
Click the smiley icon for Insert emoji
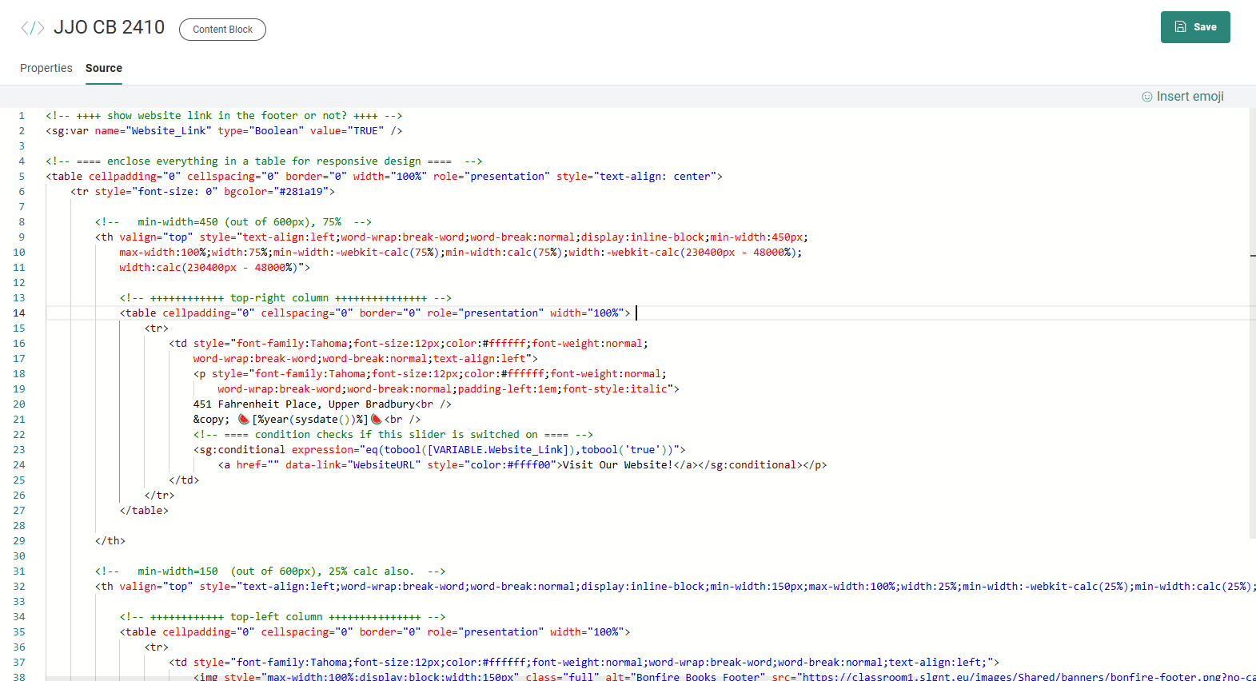pyautogui.click(x=1146, y=97)
